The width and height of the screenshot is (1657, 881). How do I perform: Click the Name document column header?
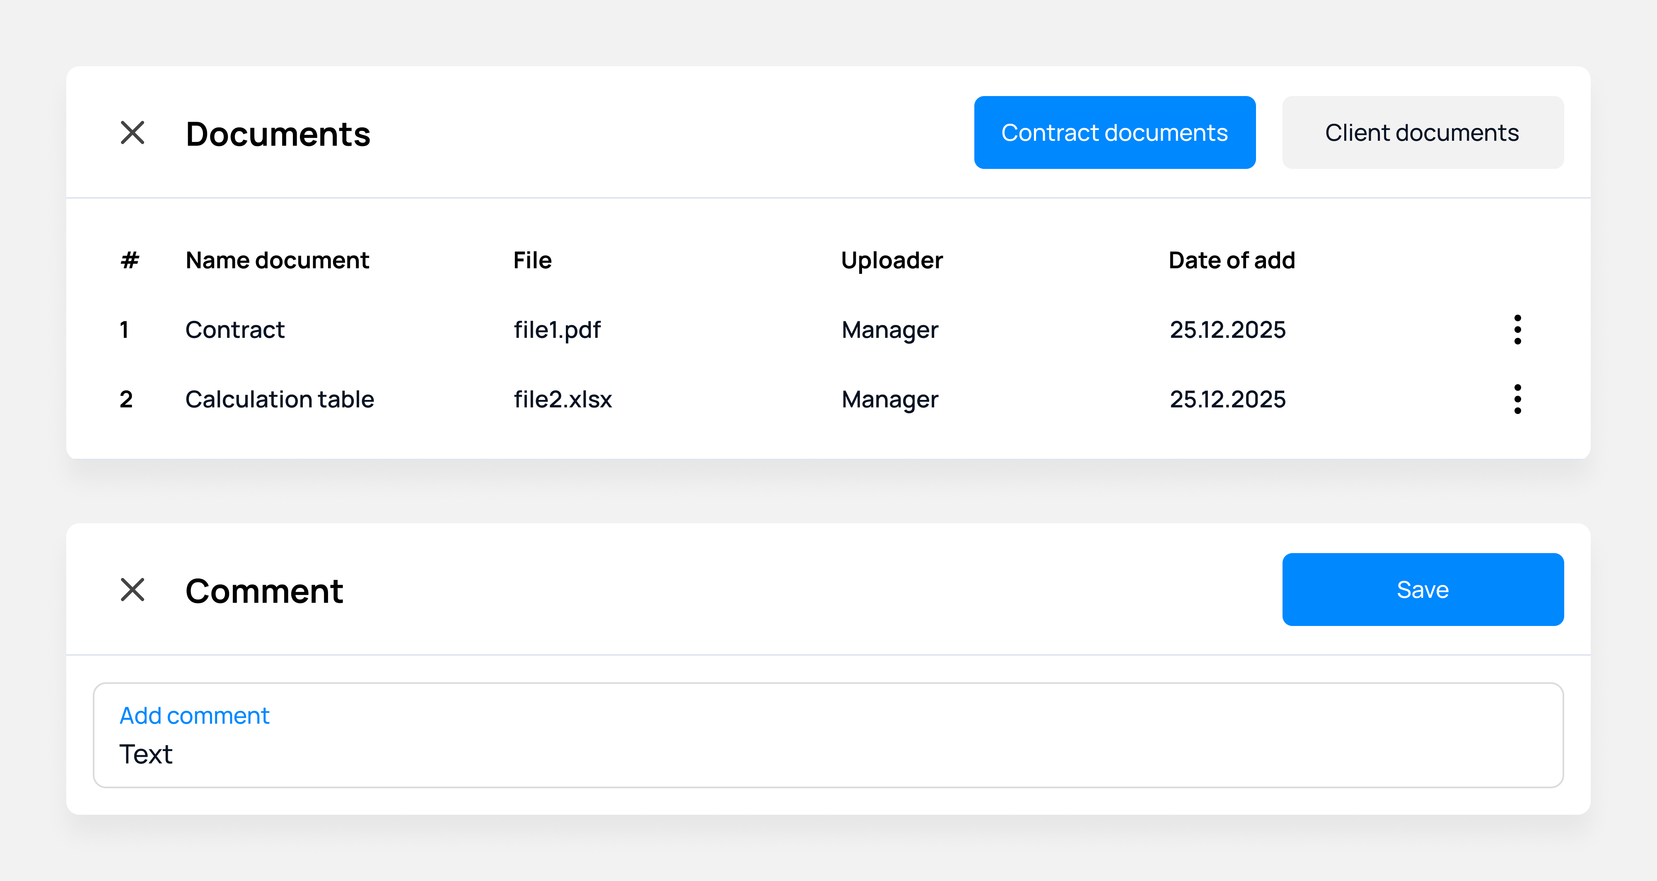pos(277,260)
